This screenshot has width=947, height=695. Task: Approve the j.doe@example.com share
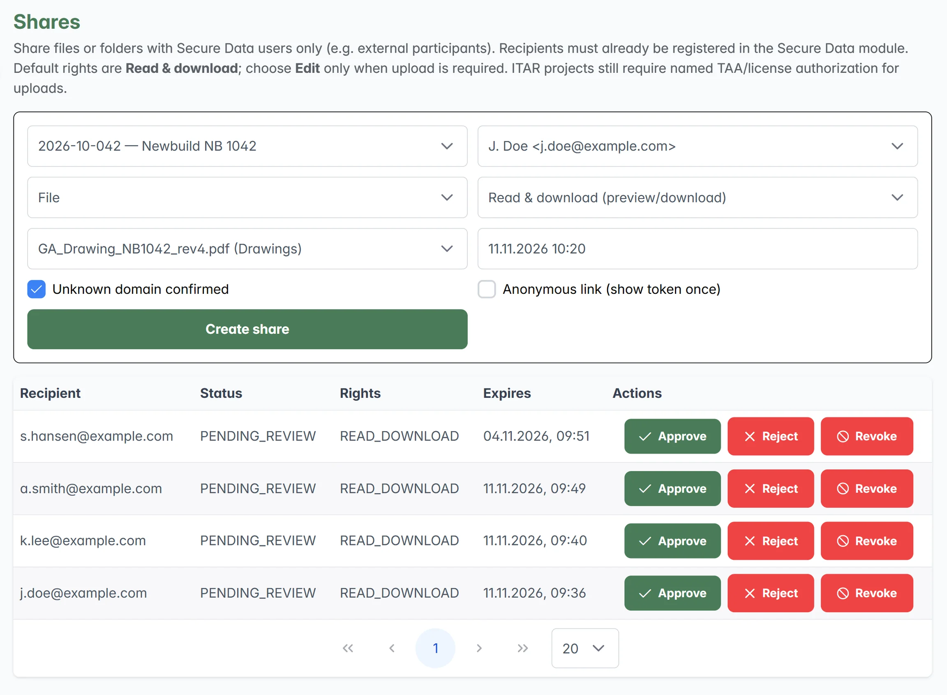[672, 593]
